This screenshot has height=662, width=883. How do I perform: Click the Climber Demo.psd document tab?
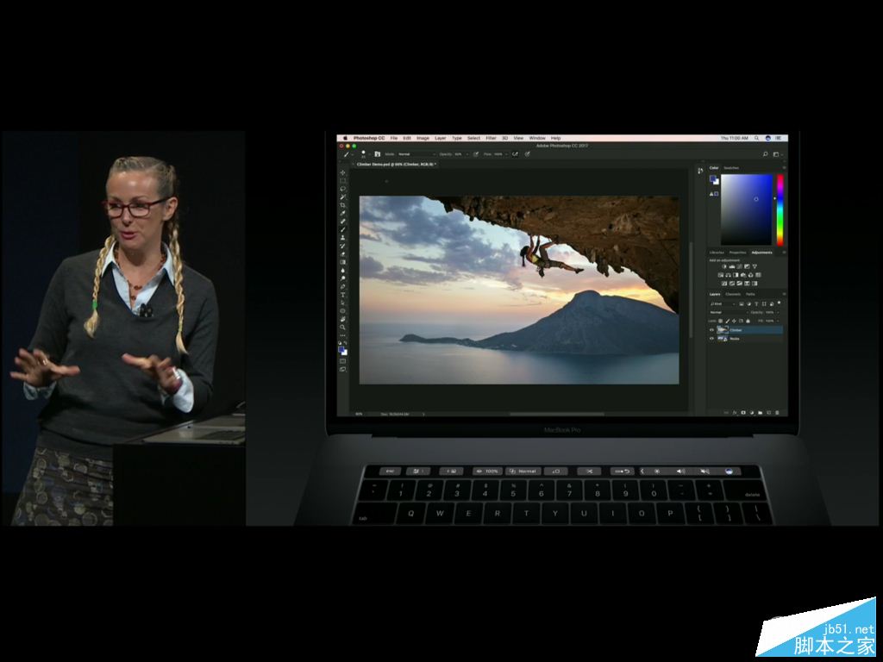[x=396, y=164]
